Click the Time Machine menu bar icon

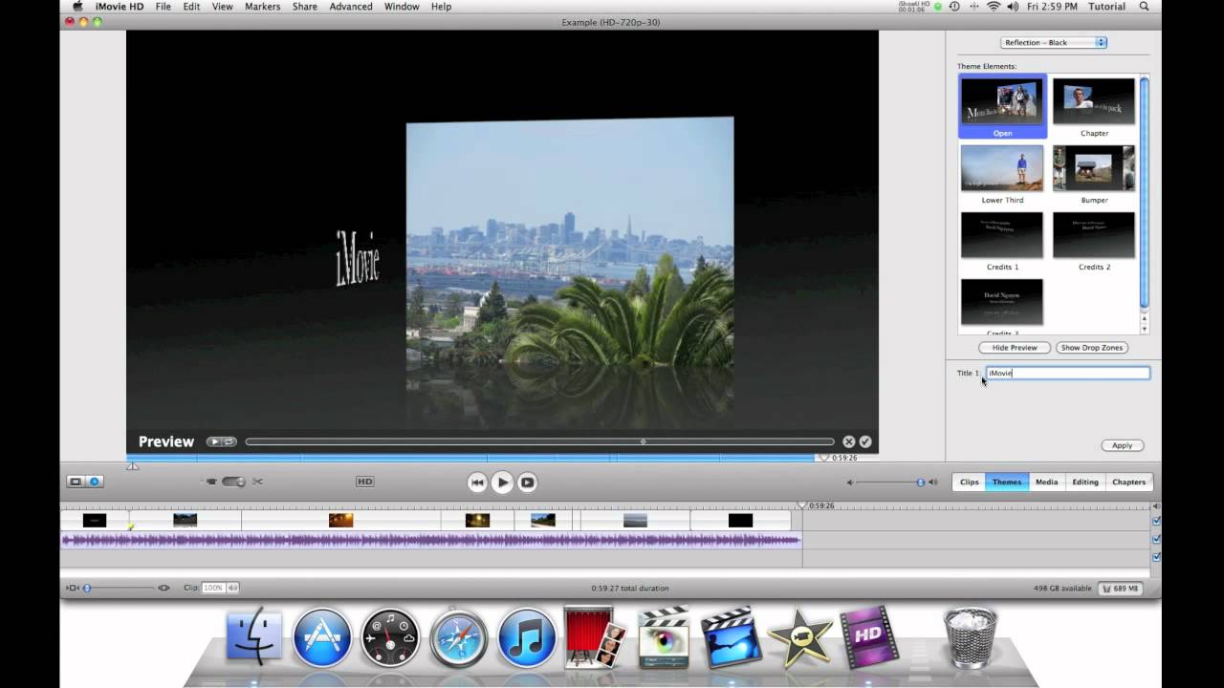coord(954,7)
